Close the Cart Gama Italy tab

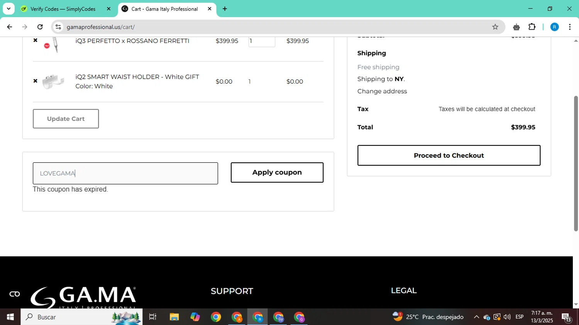[x=210, y=9]
